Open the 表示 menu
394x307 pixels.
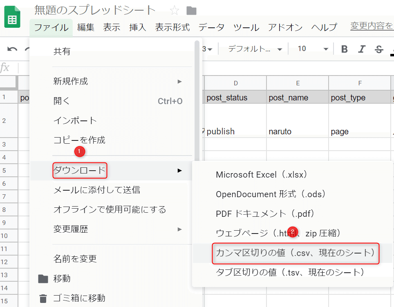[x=112, y=27]
